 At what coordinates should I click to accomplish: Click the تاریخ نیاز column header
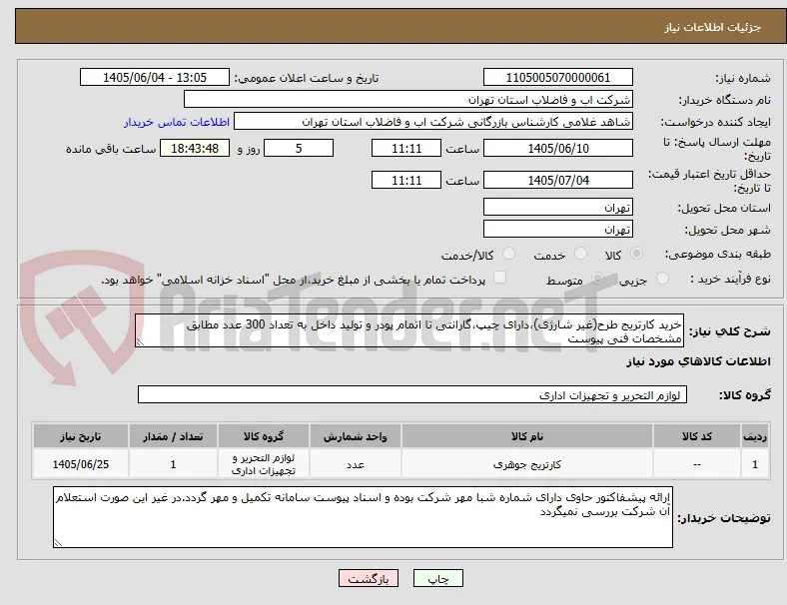click(x=81, y=436)
